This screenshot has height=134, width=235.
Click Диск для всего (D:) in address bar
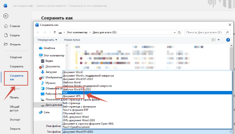point(105,32)
